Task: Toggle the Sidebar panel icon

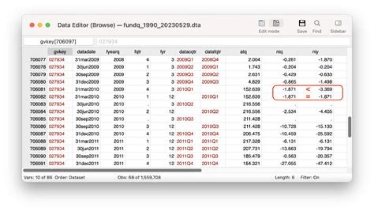Action: click(x=338, y=23)
